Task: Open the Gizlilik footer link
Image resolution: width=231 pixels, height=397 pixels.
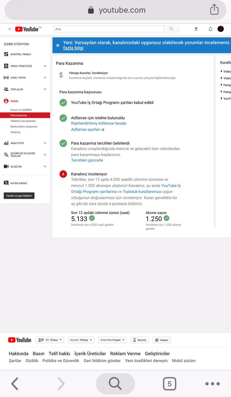Action: (32, 361)
